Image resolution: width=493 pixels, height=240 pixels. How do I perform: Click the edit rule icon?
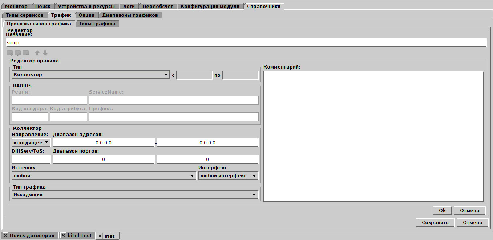pos(17,53)
